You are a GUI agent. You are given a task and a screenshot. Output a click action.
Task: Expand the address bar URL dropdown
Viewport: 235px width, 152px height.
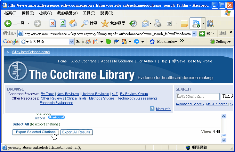[x=194, y=34]
